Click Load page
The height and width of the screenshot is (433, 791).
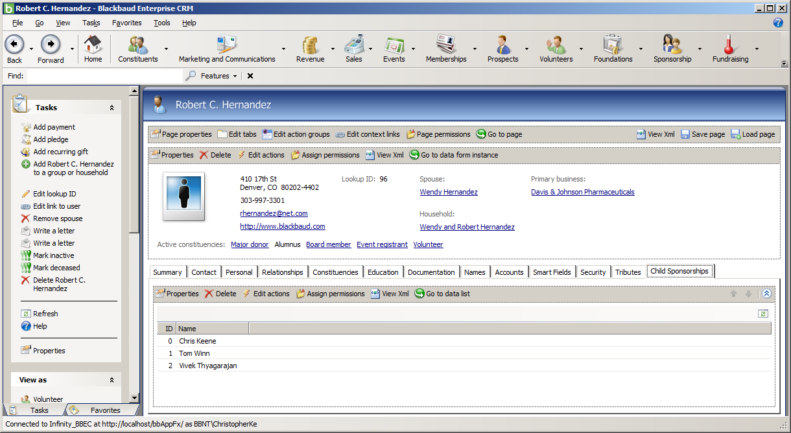point(753,134)
